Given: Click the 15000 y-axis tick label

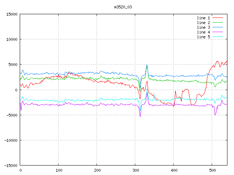Looking at the screenshot, I should pos(11,14).
